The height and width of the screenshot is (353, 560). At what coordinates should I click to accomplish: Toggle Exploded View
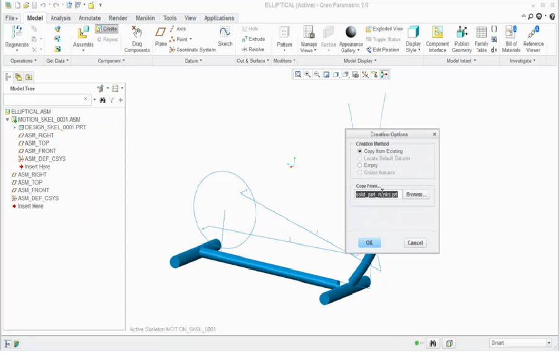point(384,29)
